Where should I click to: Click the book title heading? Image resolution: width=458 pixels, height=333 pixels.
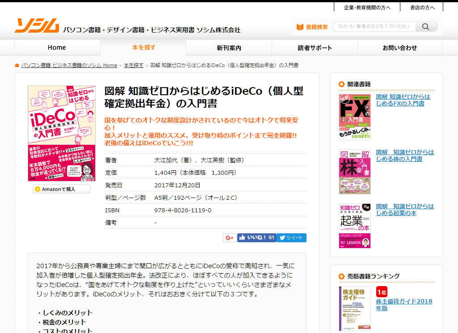(x=204, y=97)
